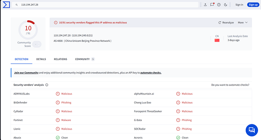This screenshot has width=261, height=140.
Task: Click the SOCRadar vendor name
Action: click(140, 129)
